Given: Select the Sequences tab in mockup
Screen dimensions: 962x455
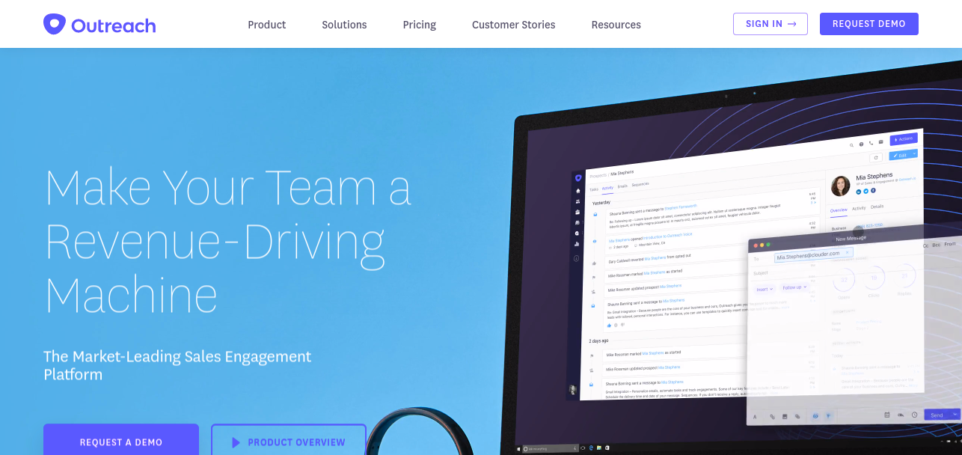Looking at the screenshot, I should point(640,184).
